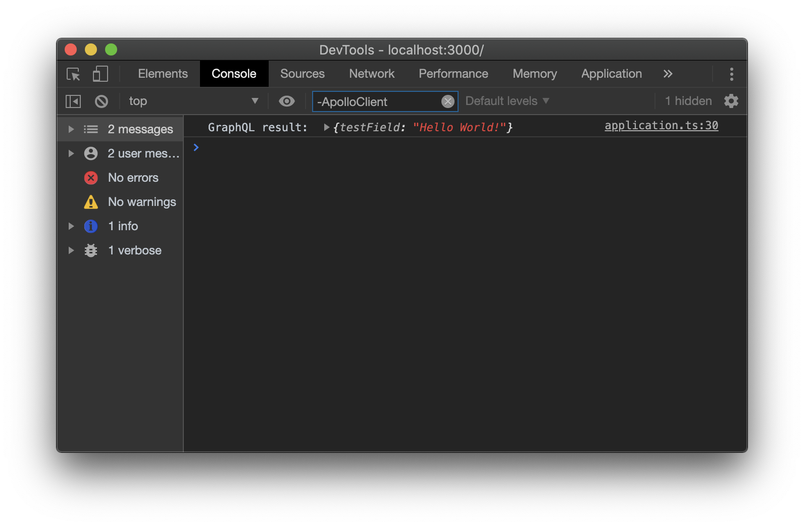Open the Default levels dropdown
The width and height of the screenshot is (804, 527).
pos(507,101)
